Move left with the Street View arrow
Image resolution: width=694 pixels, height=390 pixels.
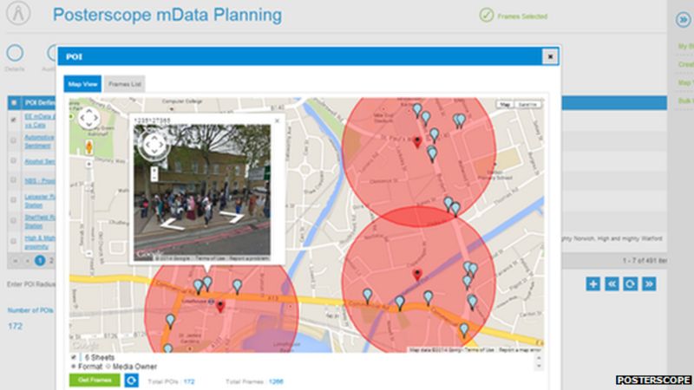coord(172,224)
